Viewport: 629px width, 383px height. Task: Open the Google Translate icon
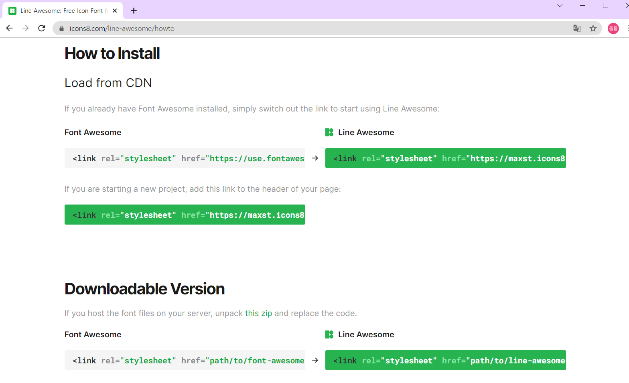tap(577, 28)
